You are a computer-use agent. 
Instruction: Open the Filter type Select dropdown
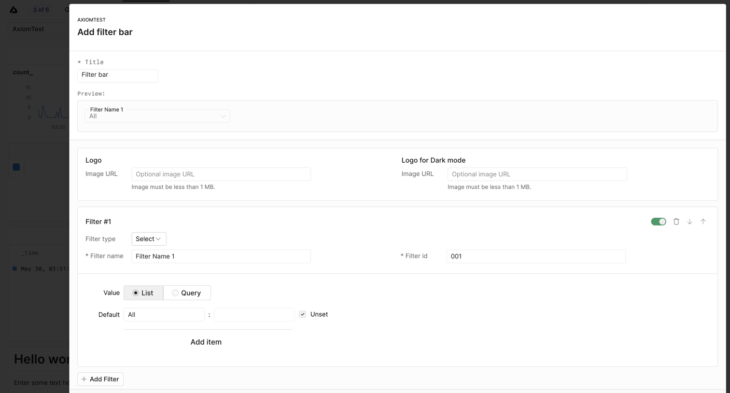point(149,239)
